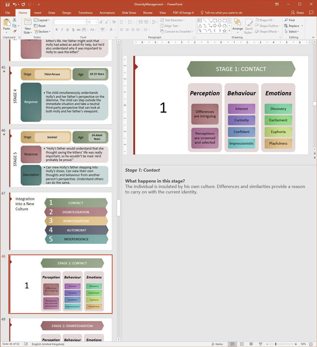Image resolution: width=317 pixels, height=347 pixels.
Task: Open the Select dropdown in Editing
Action: 292,31
